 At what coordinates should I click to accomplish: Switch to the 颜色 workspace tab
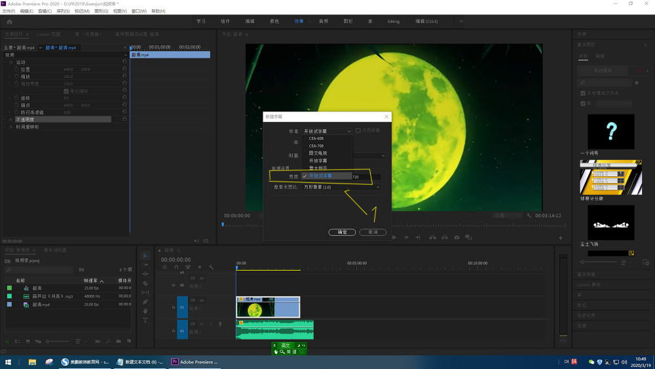[x=274, y=22]
